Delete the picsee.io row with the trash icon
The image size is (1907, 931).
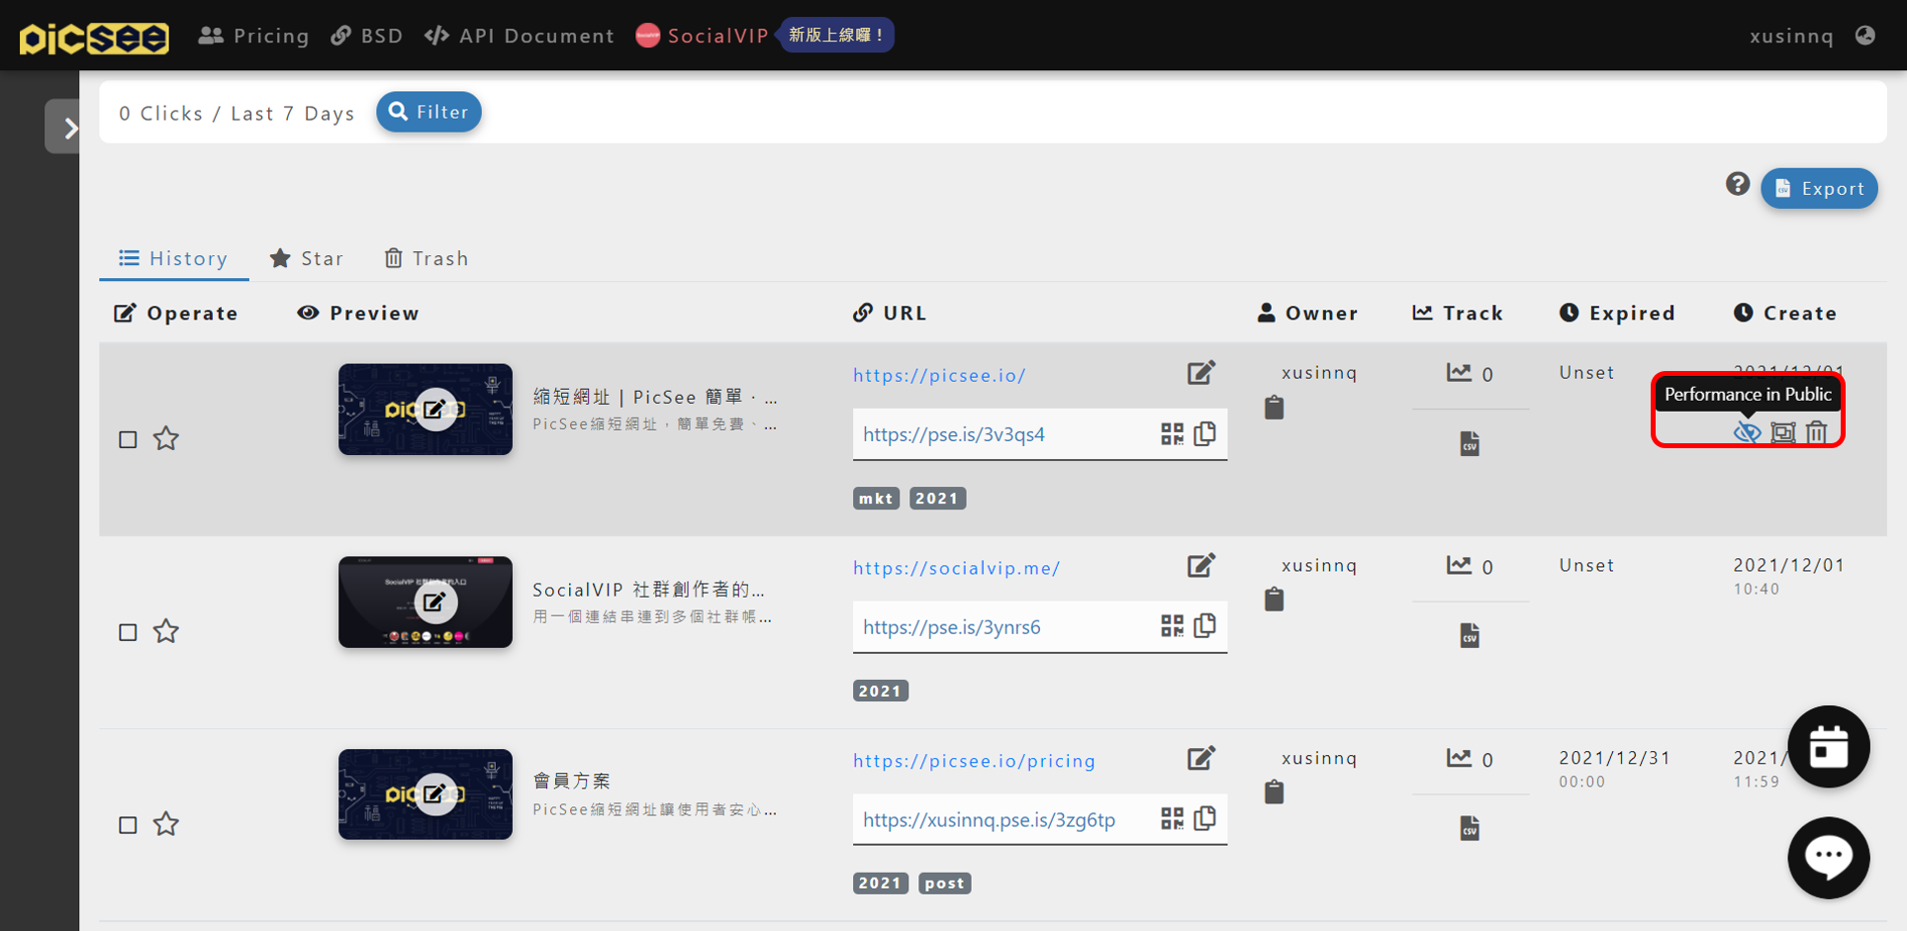coord(1816,431)
